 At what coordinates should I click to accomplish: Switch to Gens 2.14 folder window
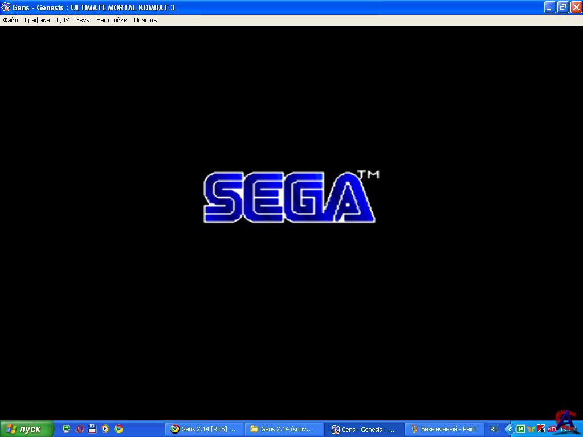(283, 429)
